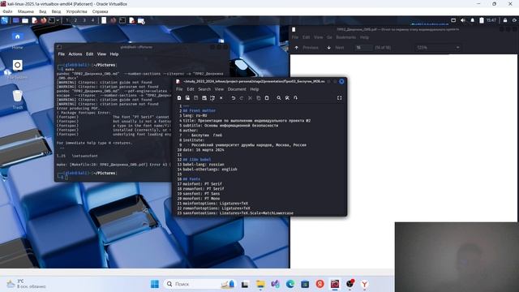The height and width of the screenshot is (292, 519).
Task: Open Mousepad View menu
Action: [x=219, y=89]
